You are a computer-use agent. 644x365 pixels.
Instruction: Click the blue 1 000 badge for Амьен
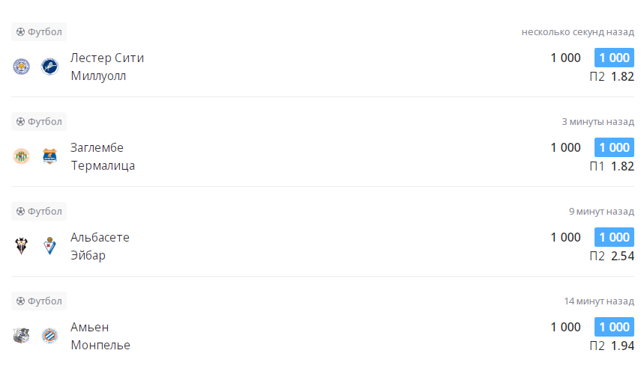pos(614,328)
